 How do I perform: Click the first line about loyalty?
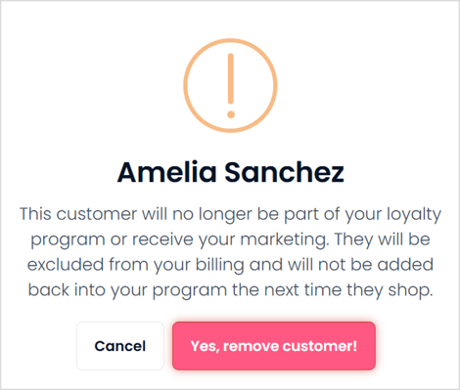[230, 215]
